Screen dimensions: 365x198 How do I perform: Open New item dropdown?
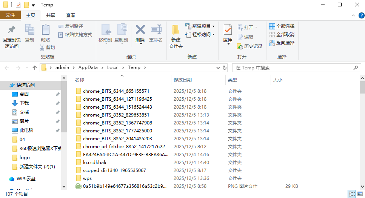[200, 26]
